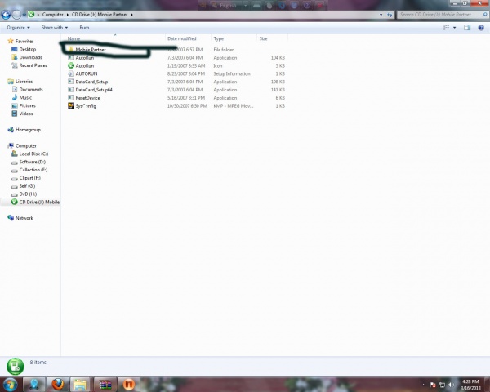Select the DataCard_Setup application icon
Viewport: 490px width, 392px height.
(x=71, y=82)
